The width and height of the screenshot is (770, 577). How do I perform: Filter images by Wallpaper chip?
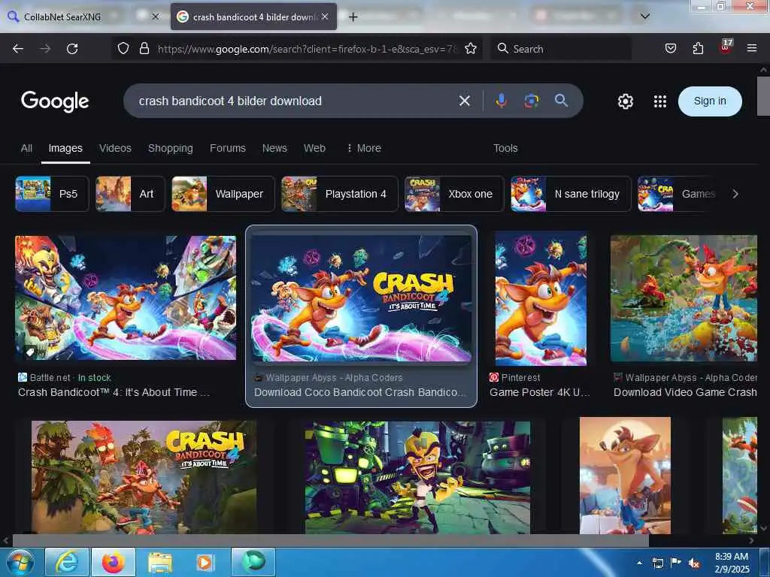click(223, 194)
